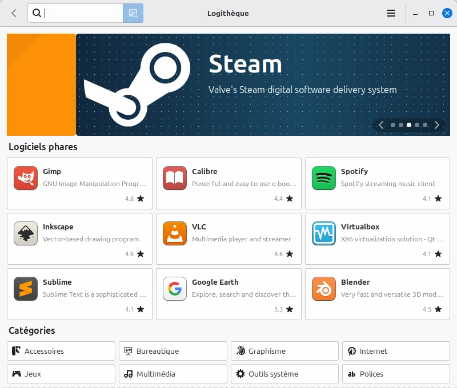Show the previous banner slide
The height and width of the screenshot is (388, 457).
tap(381, 125)
